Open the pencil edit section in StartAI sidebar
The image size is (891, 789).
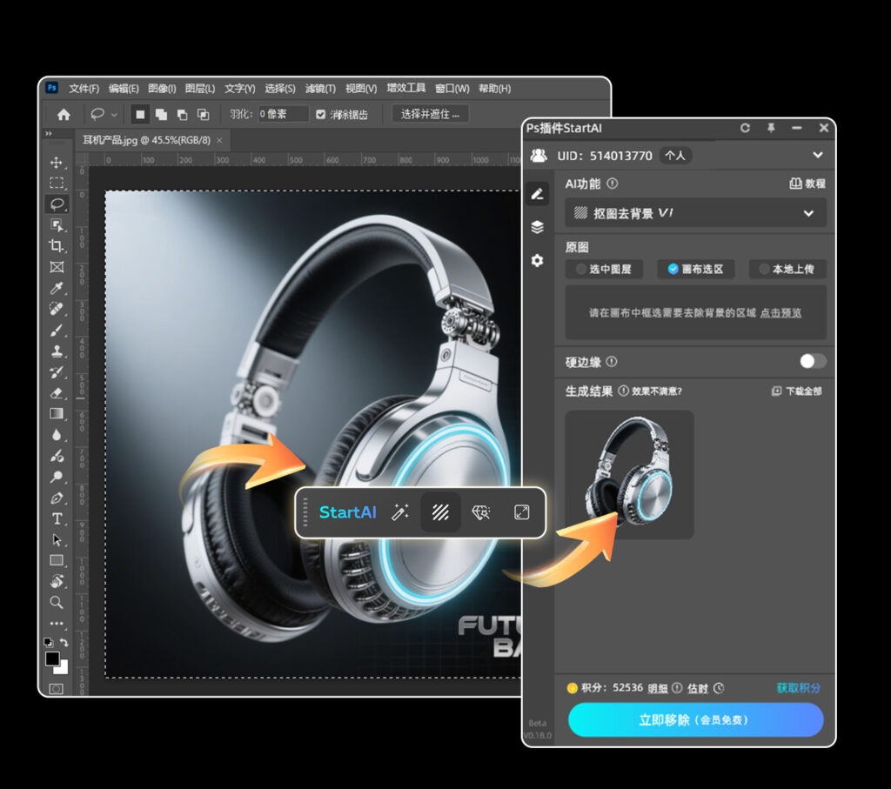537,194
